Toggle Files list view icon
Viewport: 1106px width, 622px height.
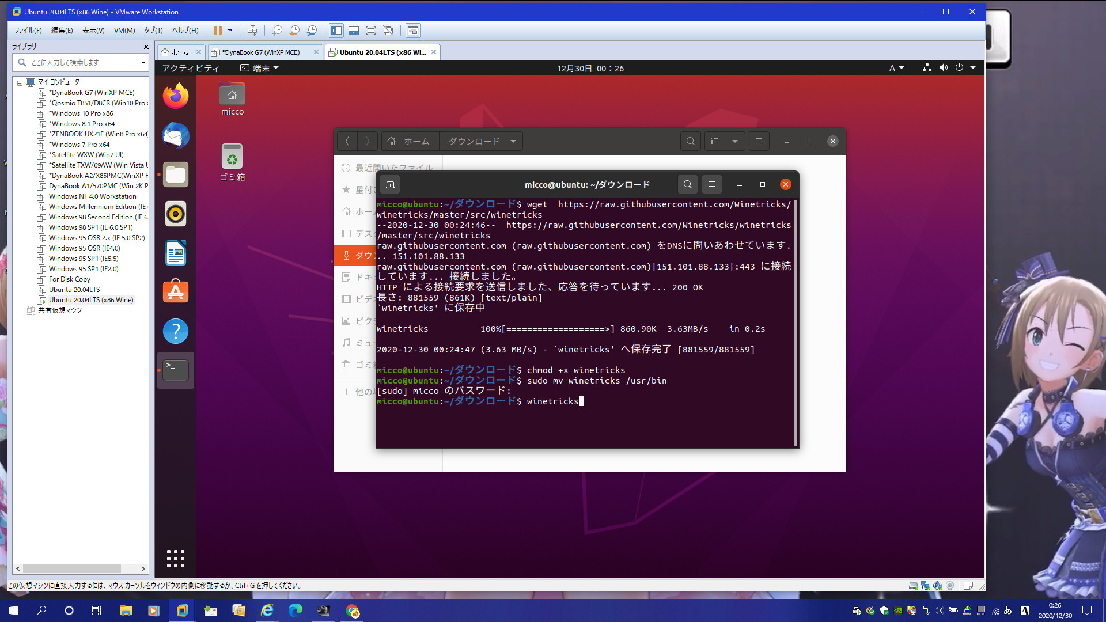(715, 141)
